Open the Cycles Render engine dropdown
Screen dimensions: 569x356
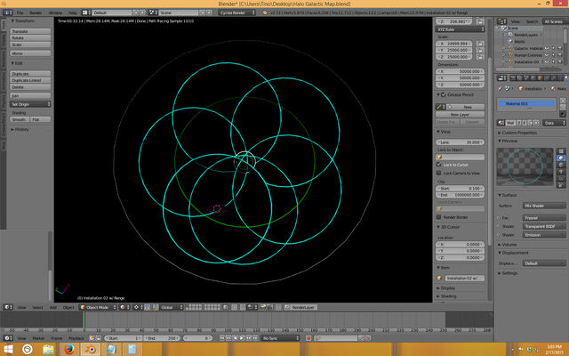point(237,12)
